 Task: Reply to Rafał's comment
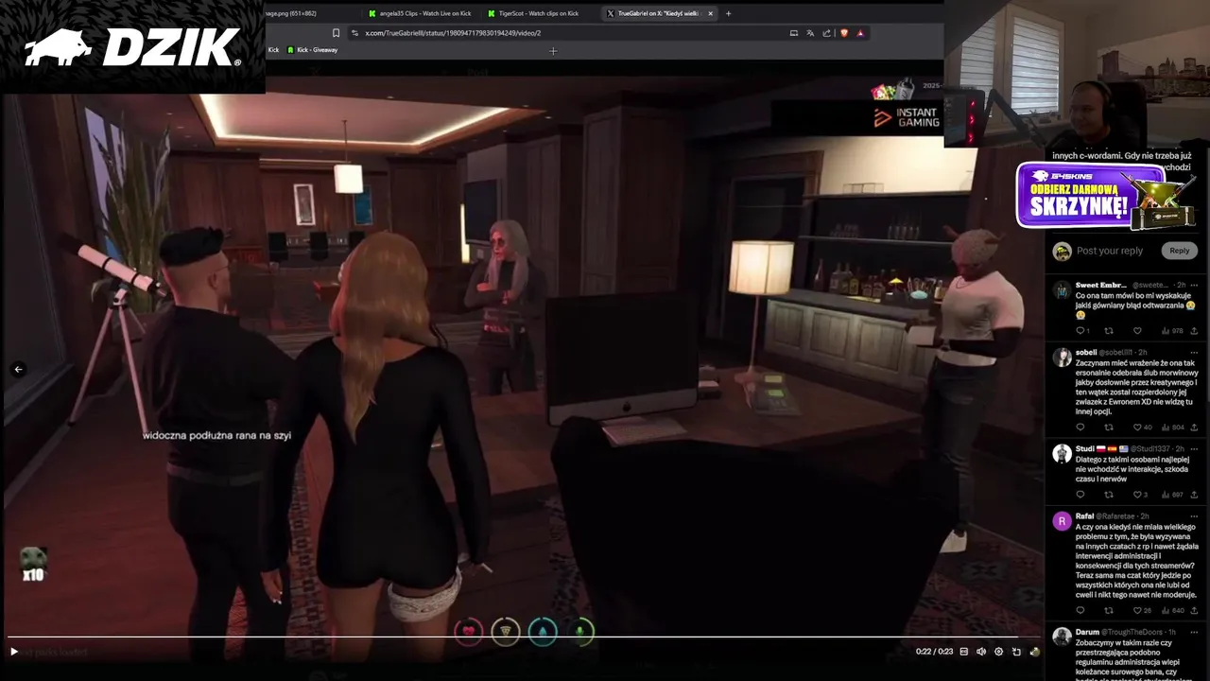pyautogui.click(x=1081, y=610)
